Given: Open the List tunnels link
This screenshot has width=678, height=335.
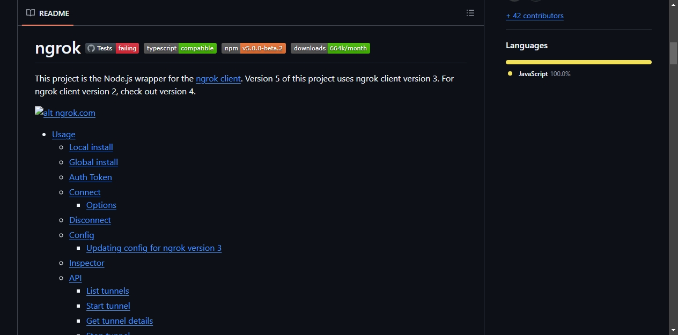Looking at the screenshot, I should pos(108,291).
